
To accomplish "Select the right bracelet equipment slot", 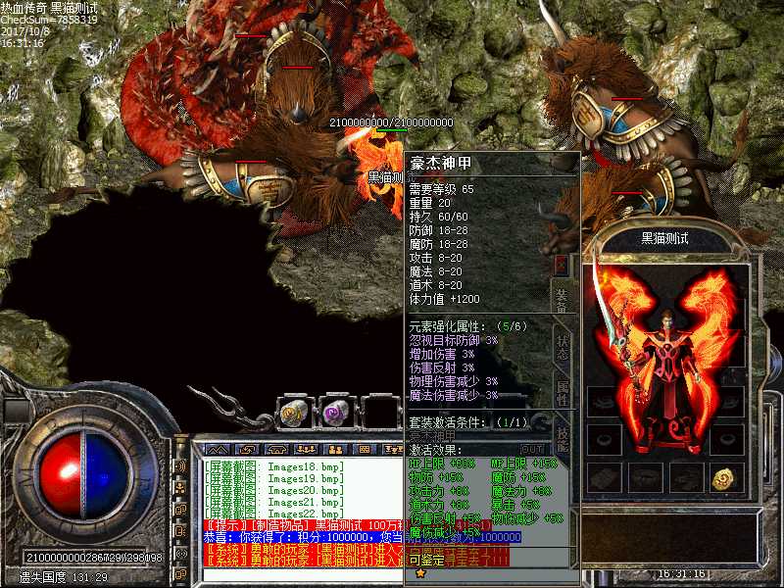I will [727, 402].
